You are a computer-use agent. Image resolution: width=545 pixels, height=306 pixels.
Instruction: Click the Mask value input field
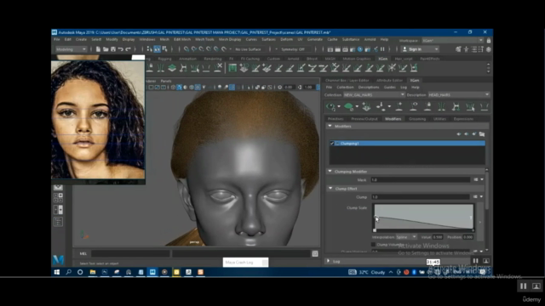click(x=421, y=179)
